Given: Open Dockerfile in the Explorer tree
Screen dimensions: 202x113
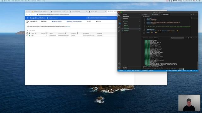Looking at the screenshot, I should coord(126,30).
